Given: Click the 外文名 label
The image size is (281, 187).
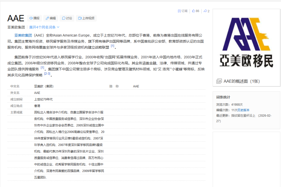Looking at the screenshot, I should (15, 93).
